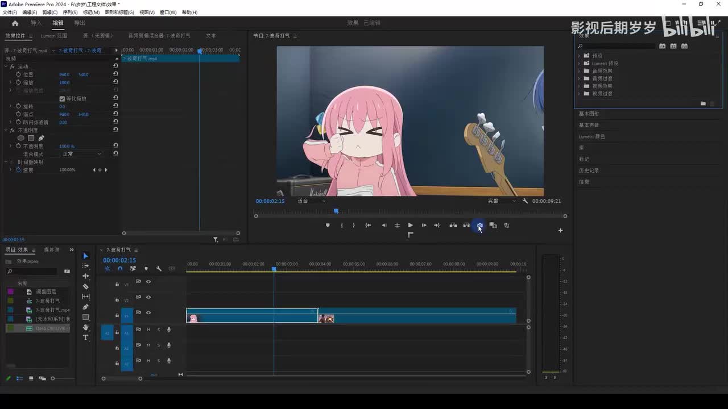Click Add Marker in program monitor
Screen dimensions: 728x409
[328, 226]
